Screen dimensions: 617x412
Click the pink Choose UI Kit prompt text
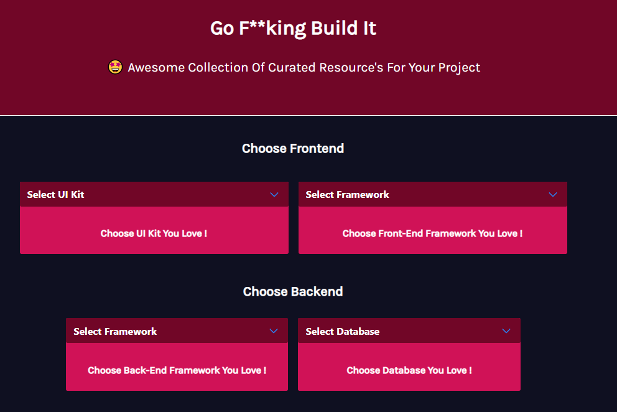(x=154, y=233)
